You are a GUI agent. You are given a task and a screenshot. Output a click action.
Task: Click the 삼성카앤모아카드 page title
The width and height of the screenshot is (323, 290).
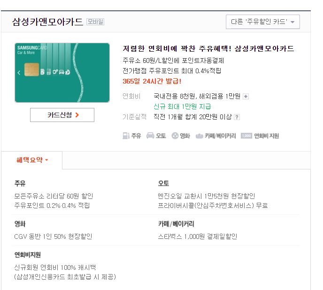[47, 22]
